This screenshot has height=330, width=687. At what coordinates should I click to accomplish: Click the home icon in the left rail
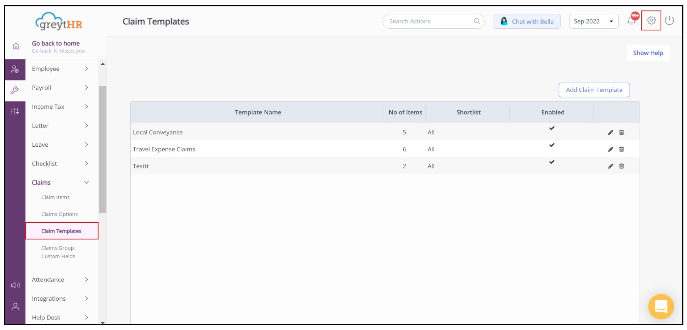pyautogui.click(x=15, y=46)
